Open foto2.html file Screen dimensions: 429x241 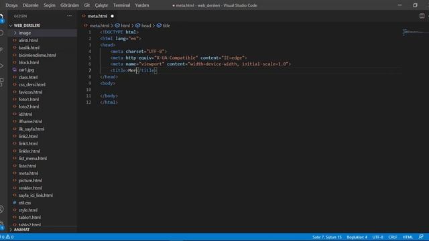click(29, 106)
